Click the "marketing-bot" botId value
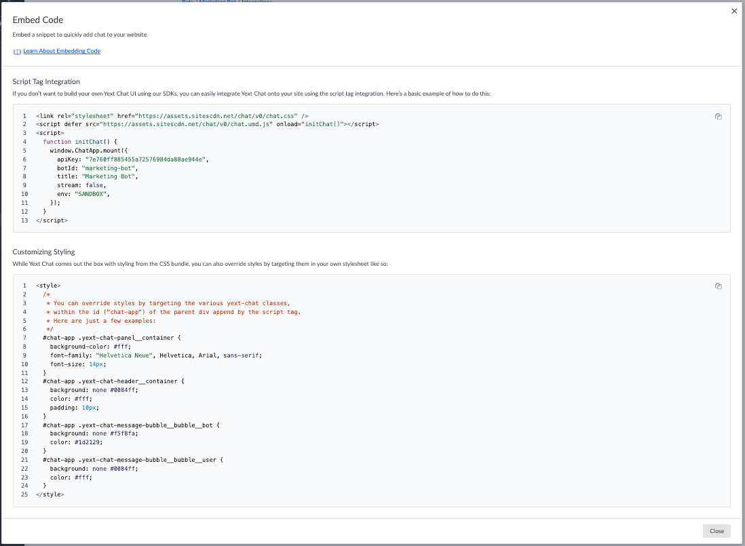The image size is (745, 546). 110,168
